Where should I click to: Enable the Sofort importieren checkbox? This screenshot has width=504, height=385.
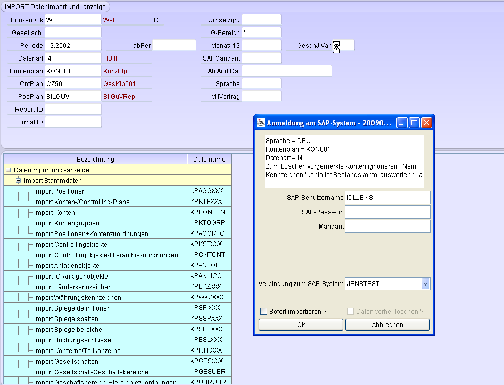click(x=264, y=312)
